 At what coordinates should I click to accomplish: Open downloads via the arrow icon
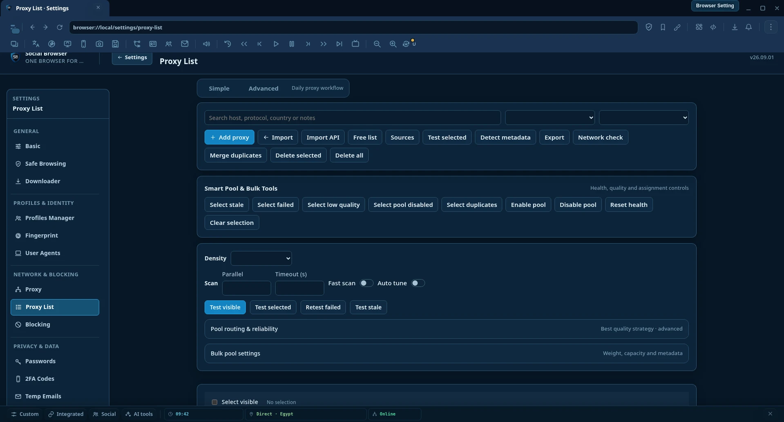point(735,27)
